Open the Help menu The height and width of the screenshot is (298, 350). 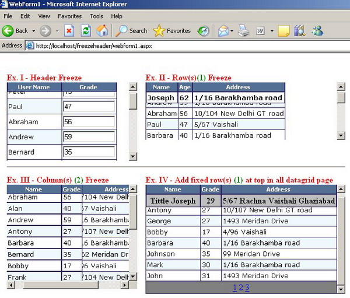117,16
